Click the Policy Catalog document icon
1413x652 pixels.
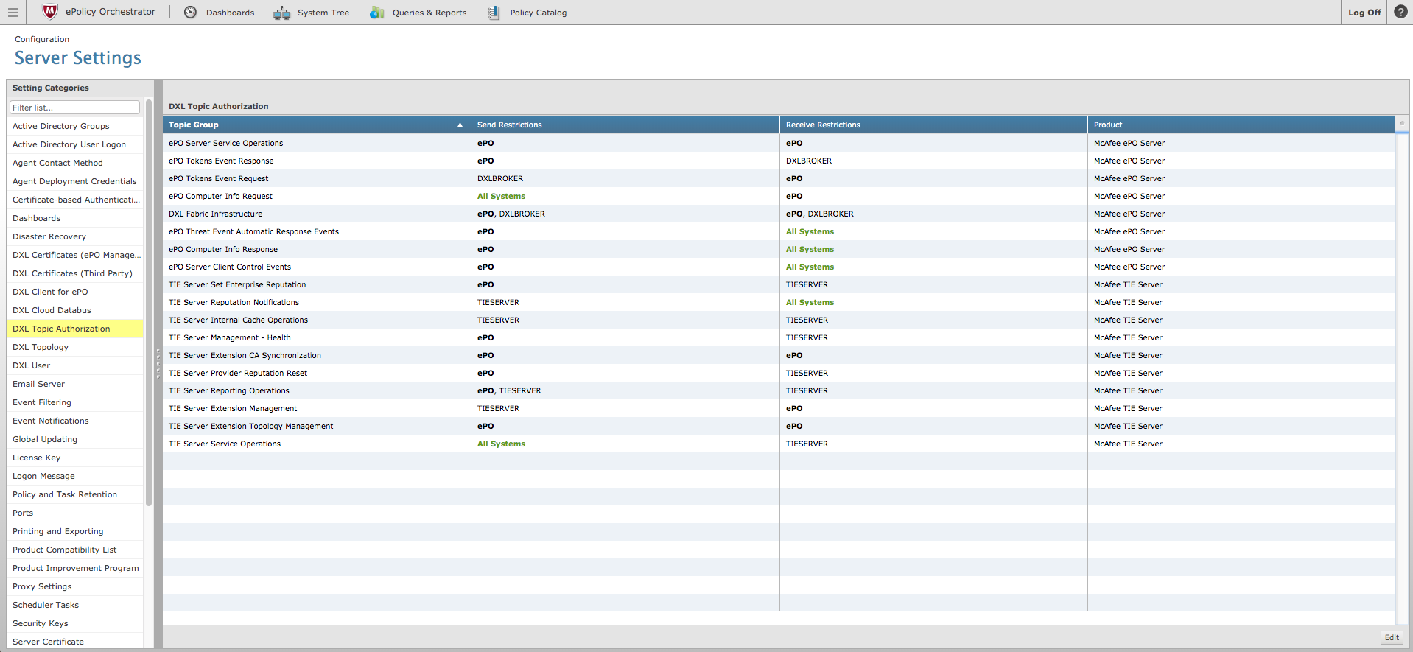click(494, 13)
